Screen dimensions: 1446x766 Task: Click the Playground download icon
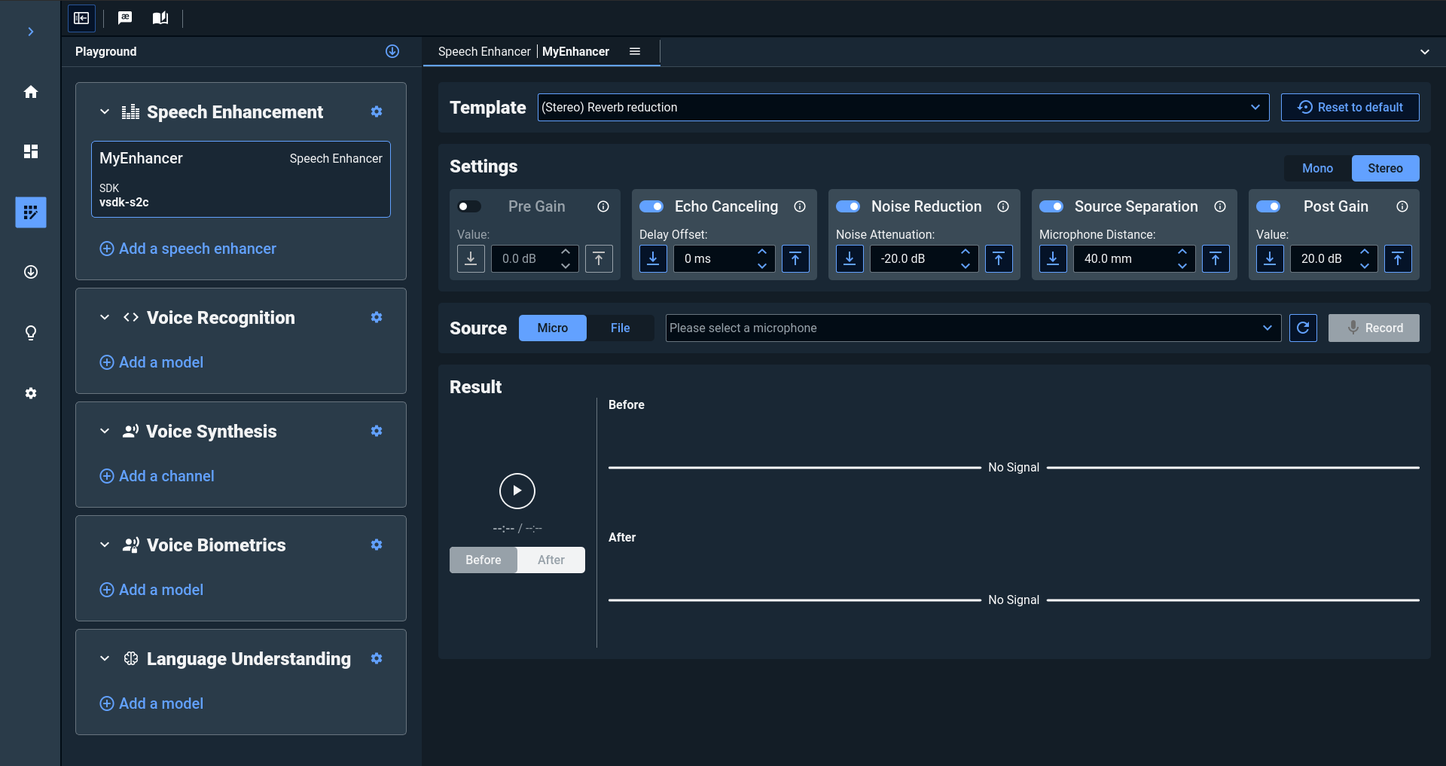[392, 51]
